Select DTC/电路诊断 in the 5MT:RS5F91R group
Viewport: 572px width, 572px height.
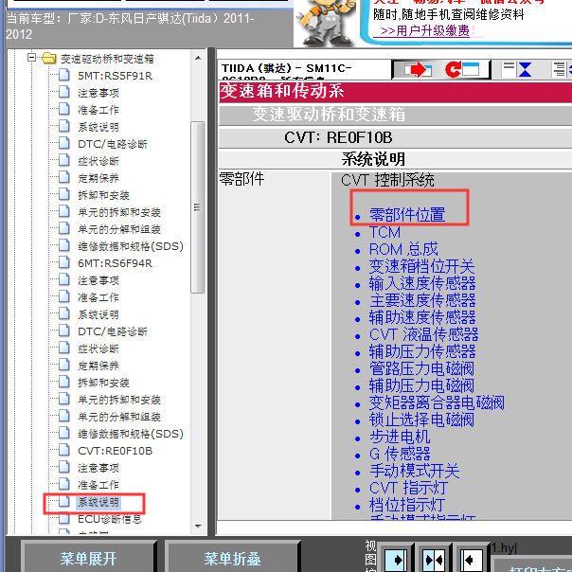point(113,144)
